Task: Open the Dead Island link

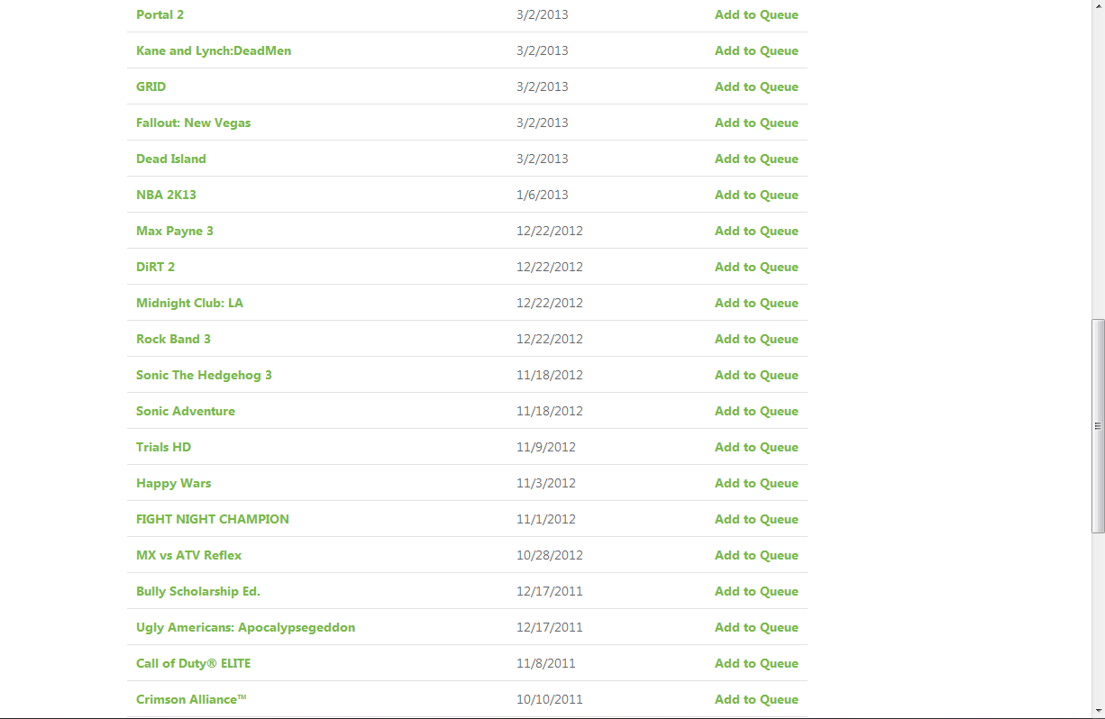Action: [171, 159]
